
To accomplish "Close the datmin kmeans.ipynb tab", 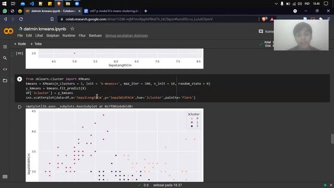I will pos(79,11).
